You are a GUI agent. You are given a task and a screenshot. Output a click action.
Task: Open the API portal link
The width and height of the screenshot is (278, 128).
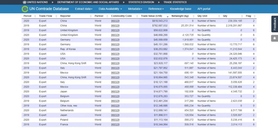(204, 9)
